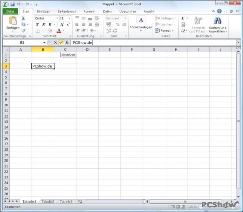The width and height of the screenshot is (243, 212).
Task: Open the font color dropdown arrow
Action: tap(63, 31)
